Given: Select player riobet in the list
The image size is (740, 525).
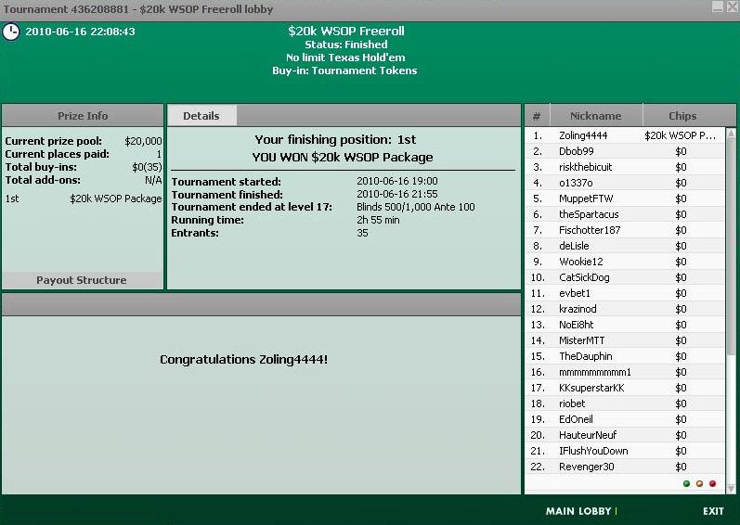Looking at the screenshot, I should 625,403.
